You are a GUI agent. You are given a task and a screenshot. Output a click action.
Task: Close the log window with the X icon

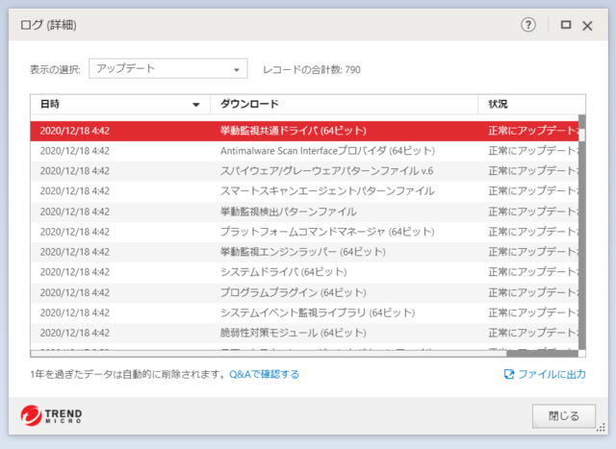587,26
